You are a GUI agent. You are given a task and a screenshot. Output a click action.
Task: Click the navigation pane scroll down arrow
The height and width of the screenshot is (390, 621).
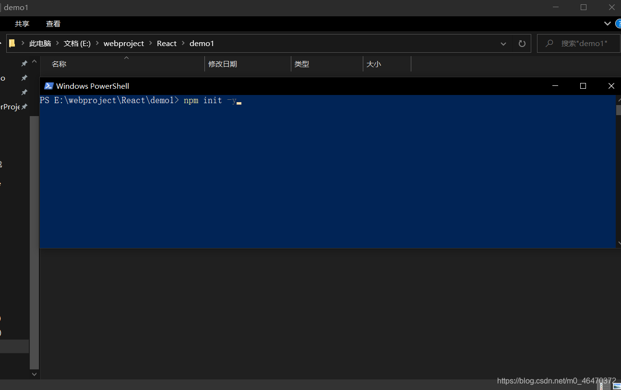tap(34, 374)
